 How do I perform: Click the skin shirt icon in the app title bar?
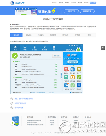[x=74, y=46]
